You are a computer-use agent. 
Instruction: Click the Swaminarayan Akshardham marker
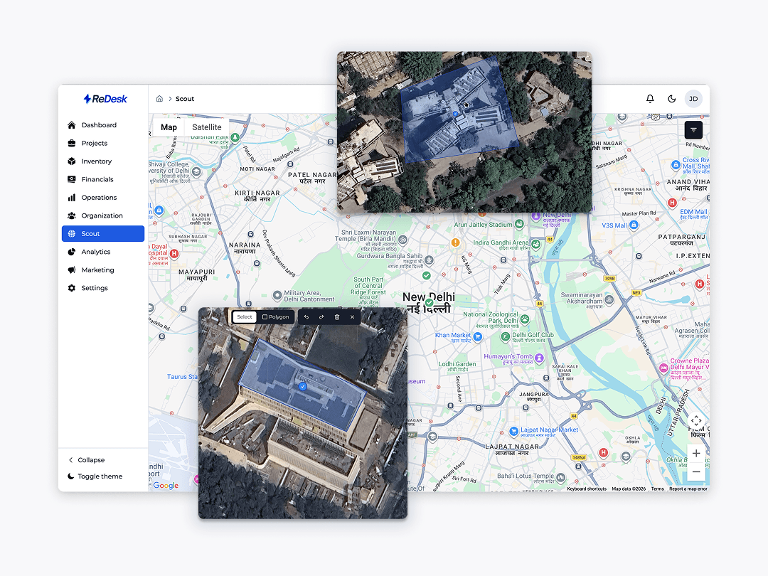609,299
